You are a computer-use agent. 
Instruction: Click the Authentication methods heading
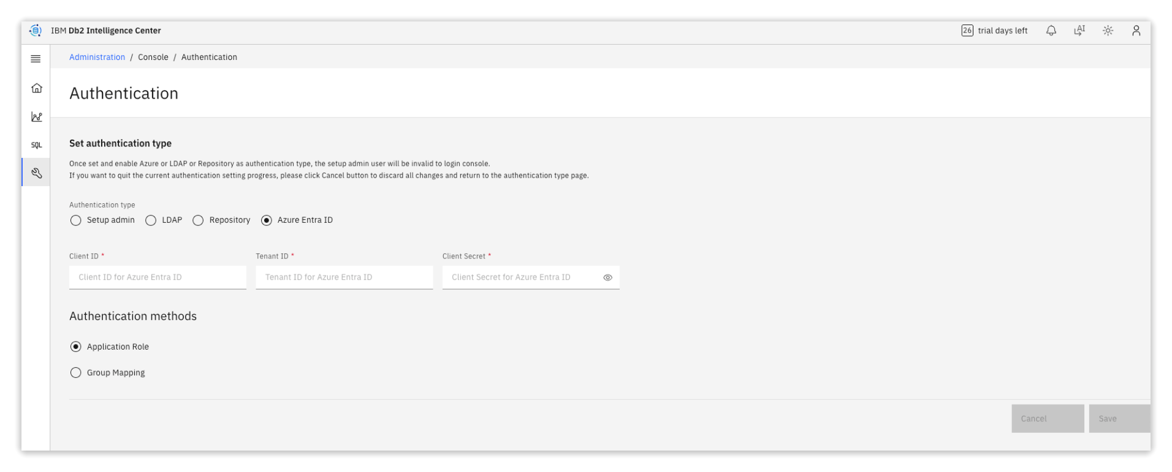(133, 316)
